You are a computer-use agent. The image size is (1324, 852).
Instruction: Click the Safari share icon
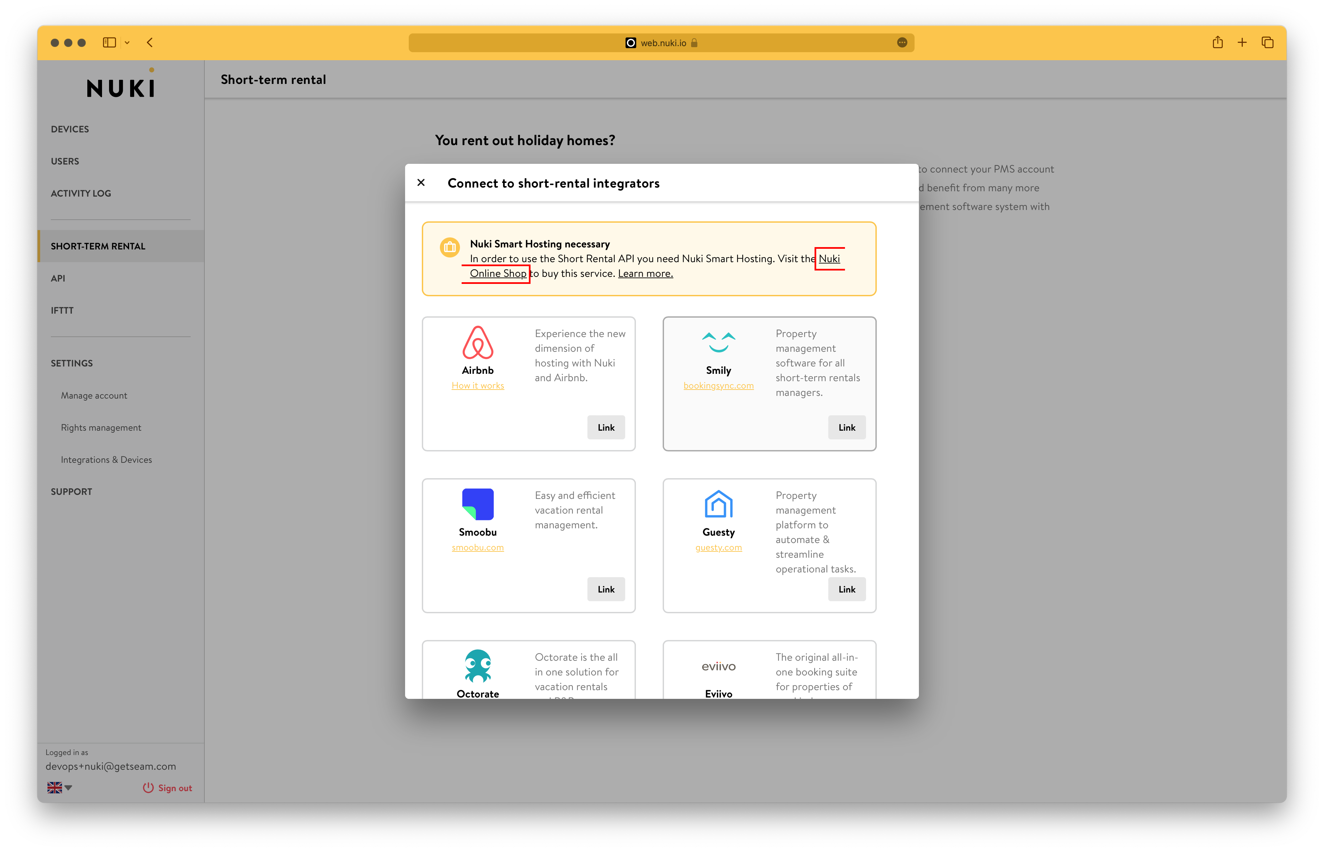pyautogui.click(x=1217, y=42)
